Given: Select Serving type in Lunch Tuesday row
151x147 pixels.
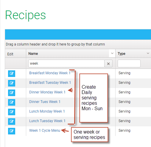Looking at the screenshot, I should click(x=124, y=121).
